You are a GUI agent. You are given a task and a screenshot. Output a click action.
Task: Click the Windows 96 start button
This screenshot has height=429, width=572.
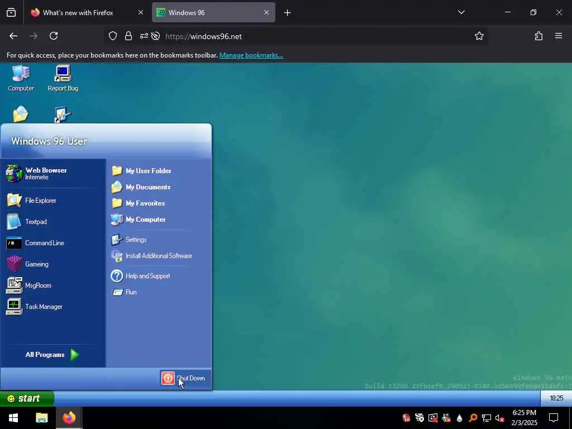pos(27,398)
